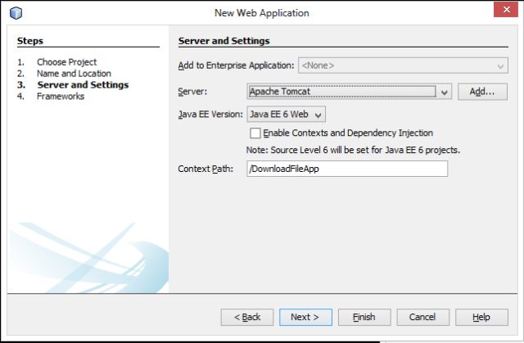Enable Contexts and Dependency Injection checkbox

point(255,133)
